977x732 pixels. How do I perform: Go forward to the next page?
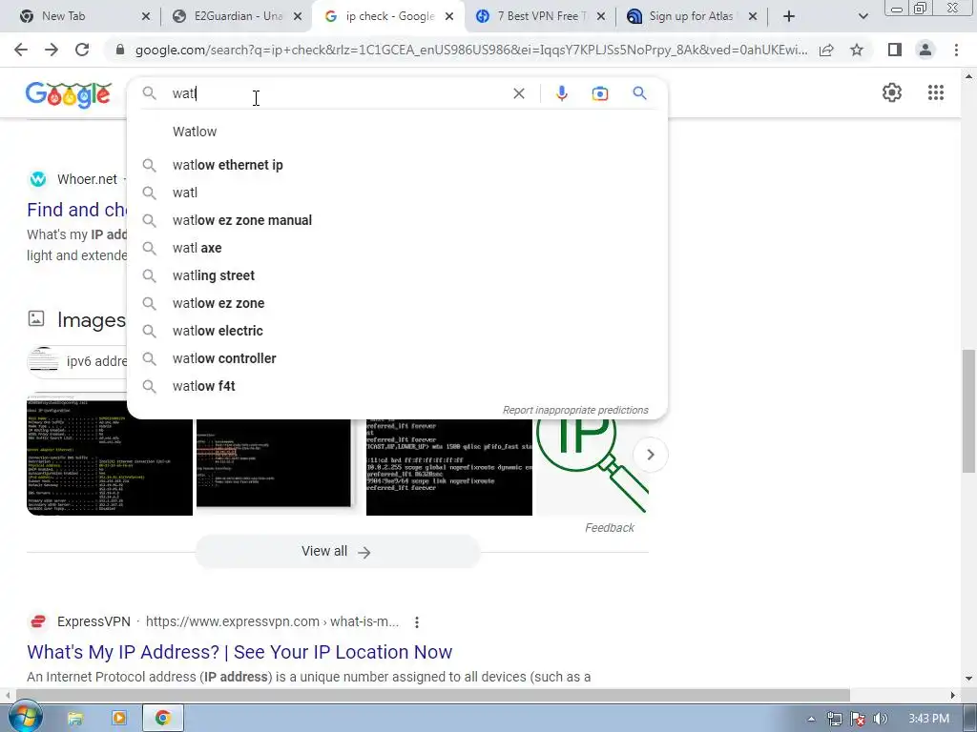pos(52,50)
